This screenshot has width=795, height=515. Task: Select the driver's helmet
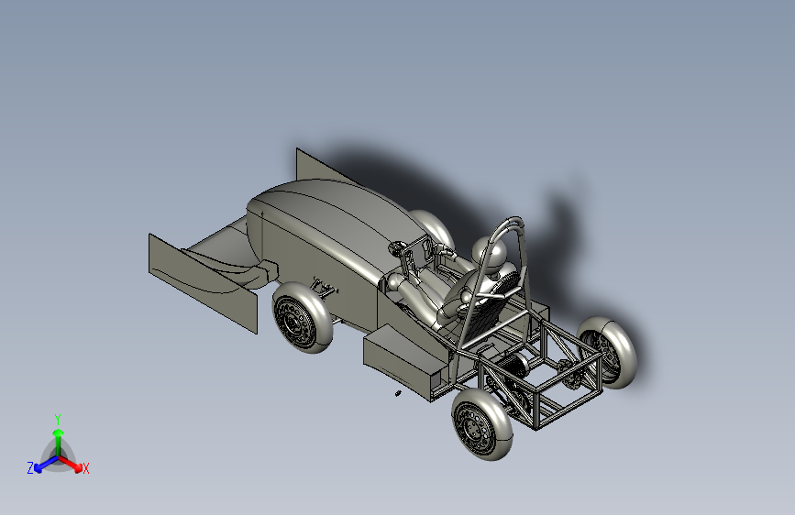490,252
